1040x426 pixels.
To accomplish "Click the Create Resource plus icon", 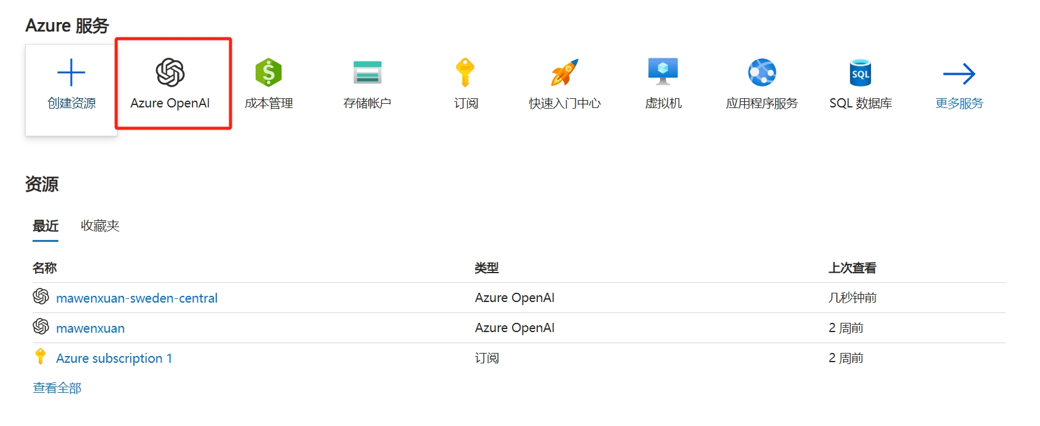I will point(71,73).
